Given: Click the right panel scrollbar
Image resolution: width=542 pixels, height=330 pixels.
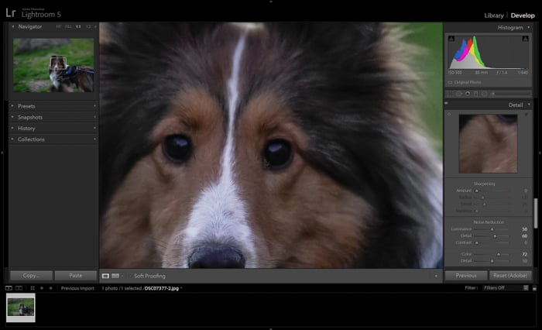Looking at the screenshot, I should click(x=536, y=213).
